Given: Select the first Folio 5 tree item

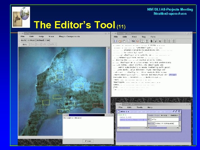Looking at the screenshot, I should click(x=126, y=117).
